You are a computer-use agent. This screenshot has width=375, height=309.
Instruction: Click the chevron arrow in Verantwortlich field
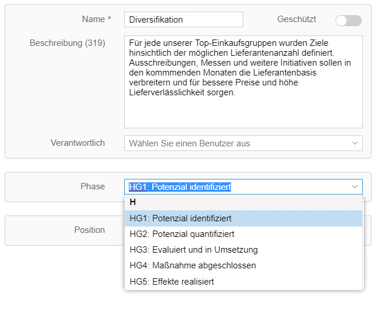[355, 143]
